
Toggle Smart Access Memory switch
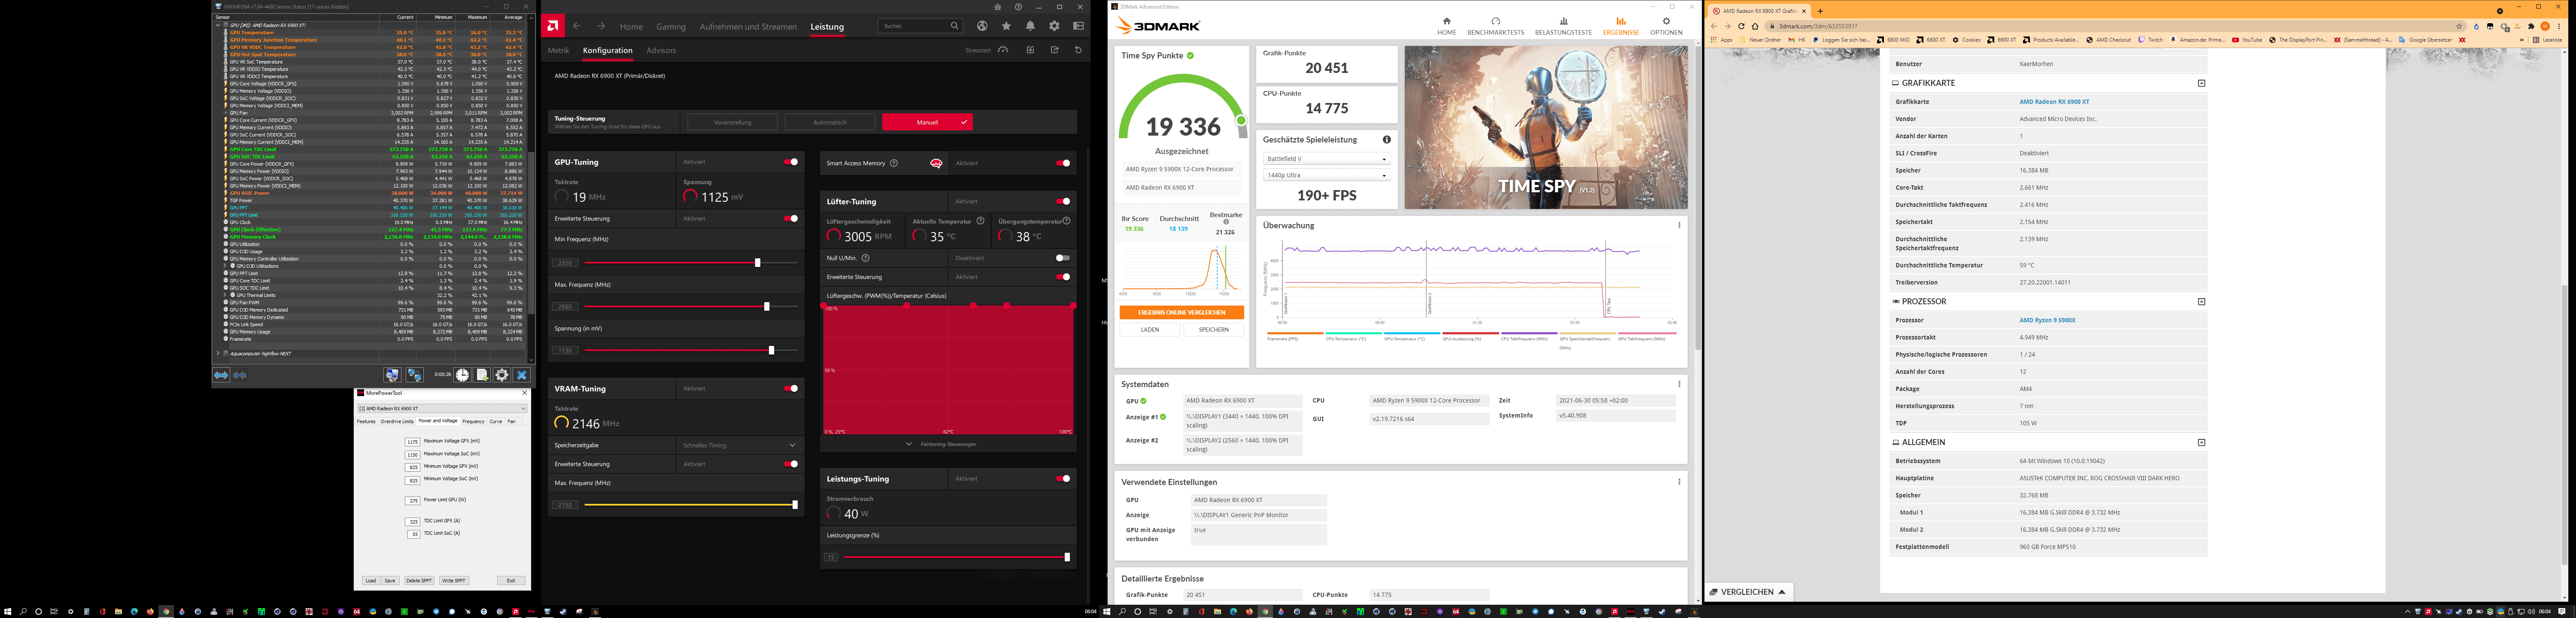coord(1063,163)
